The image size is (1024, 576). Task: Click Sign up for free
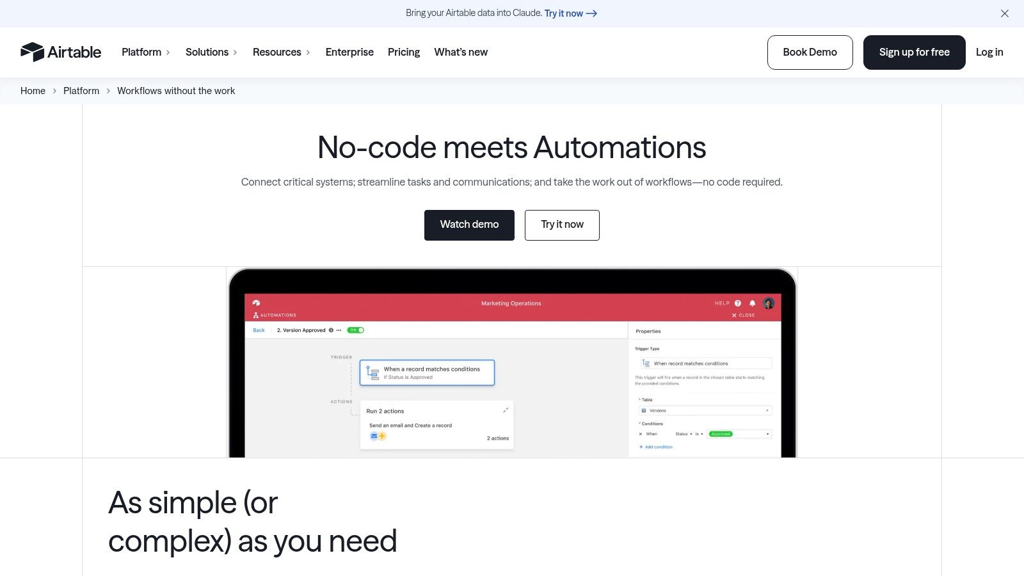(x=914, y=52)
